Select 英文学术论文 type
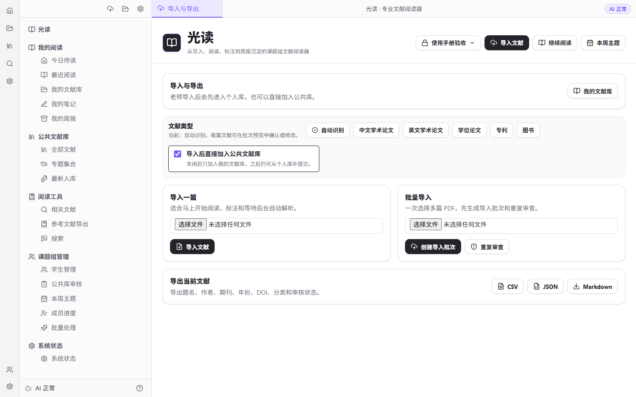 pyautogui.click(x=426, y=130)
